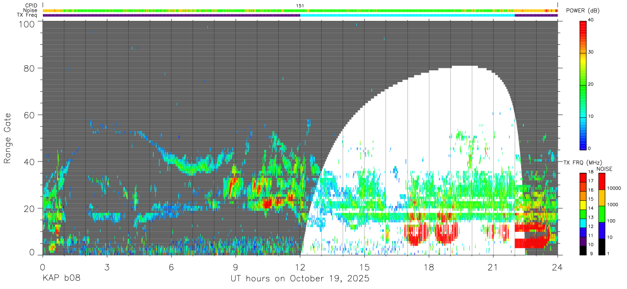Click the NOISE legend title
The width and height of the screenshot is (627, 289).
click(x=606, y=169)
